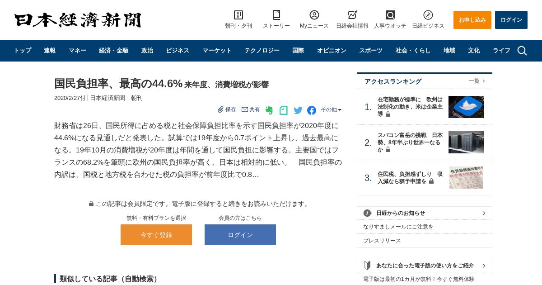Click the 類似している記事（自動検索） heading
Viewport: 542px width, 285px height.
tap(110, 279)
